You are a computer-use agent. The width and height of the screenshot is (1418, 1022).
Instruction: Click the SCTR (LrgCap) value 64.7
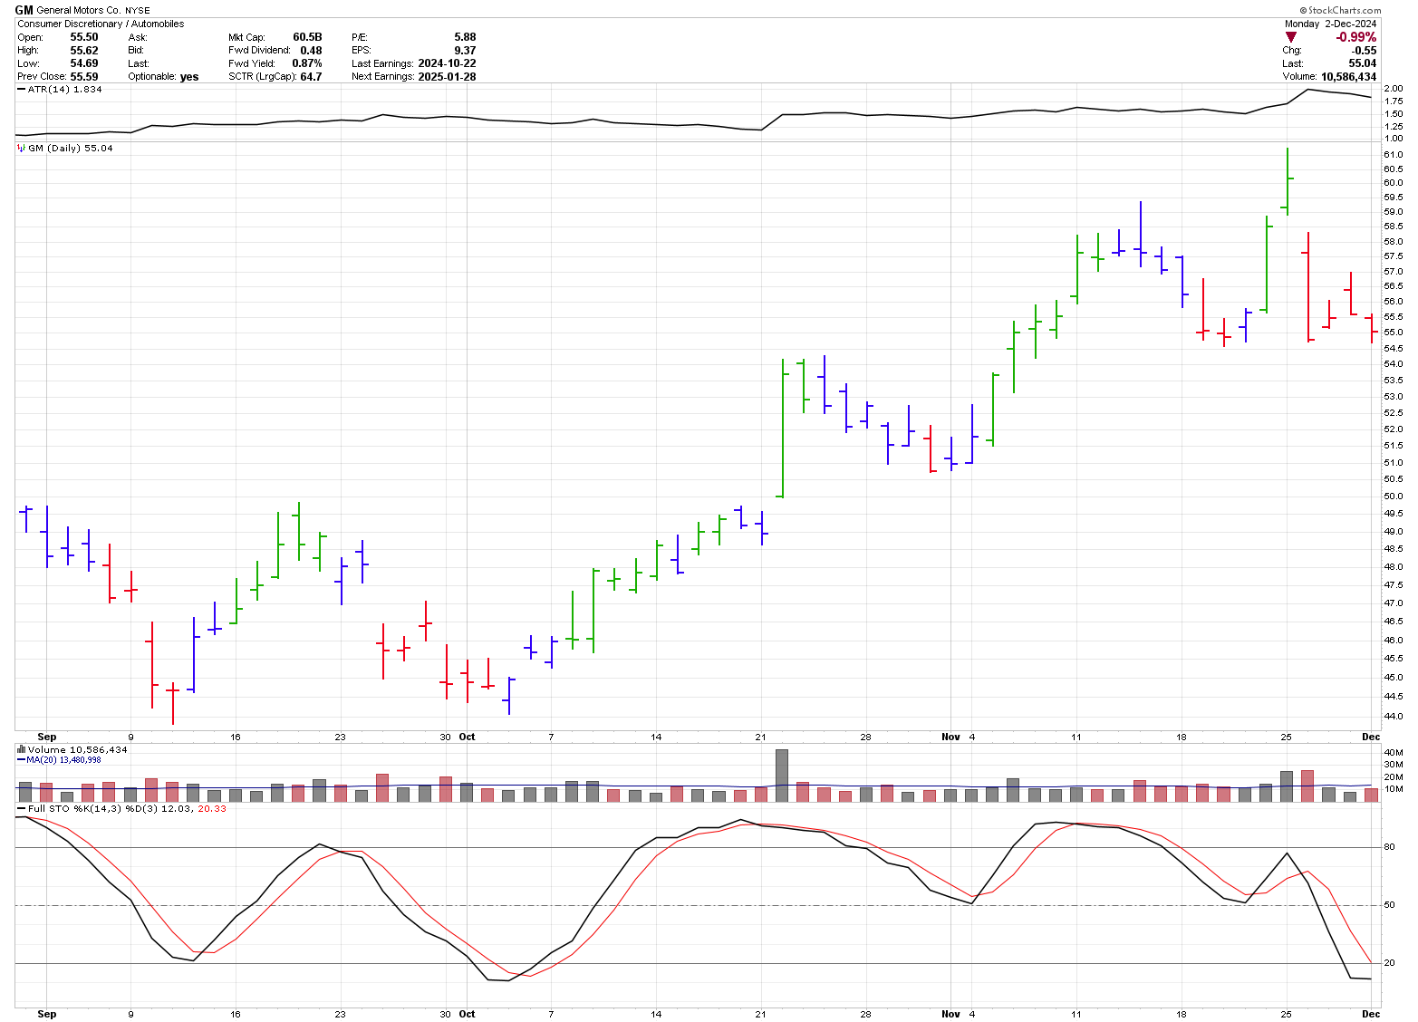point(311,77)
